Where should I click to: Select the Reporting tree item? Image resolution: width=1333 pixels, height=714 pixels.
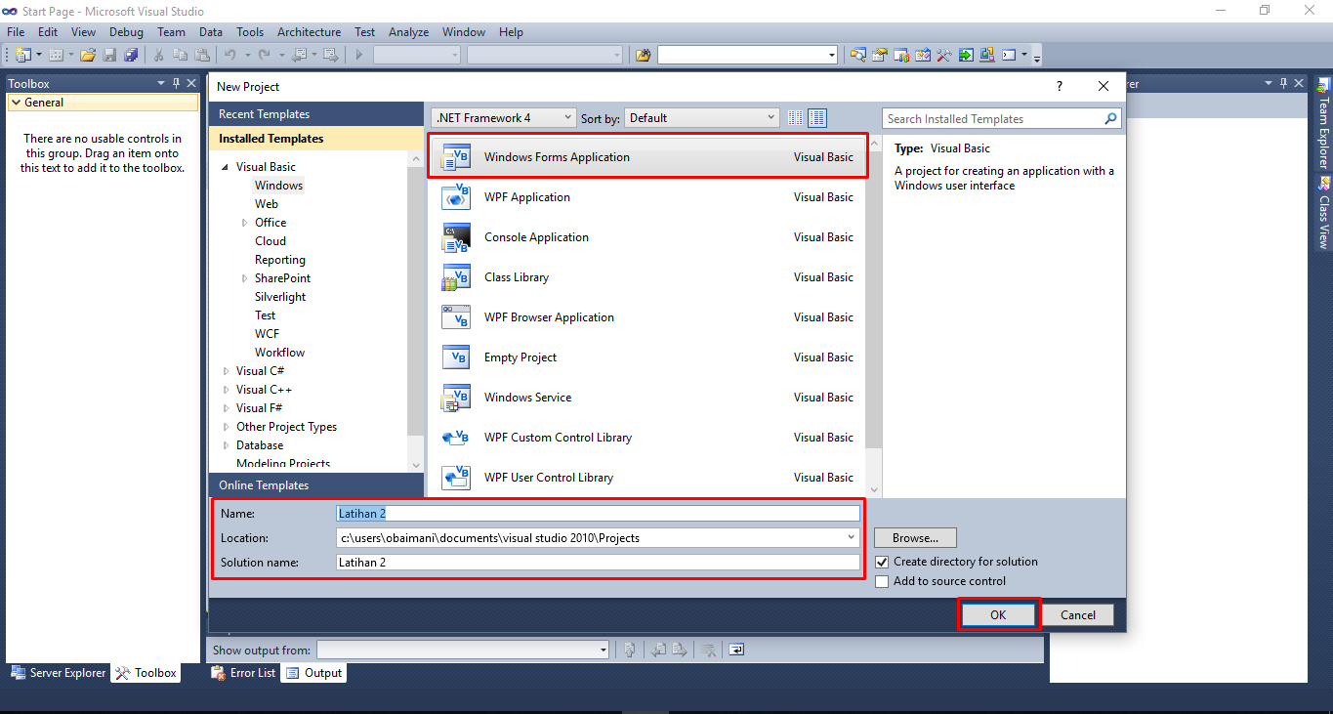coord(280,260)
